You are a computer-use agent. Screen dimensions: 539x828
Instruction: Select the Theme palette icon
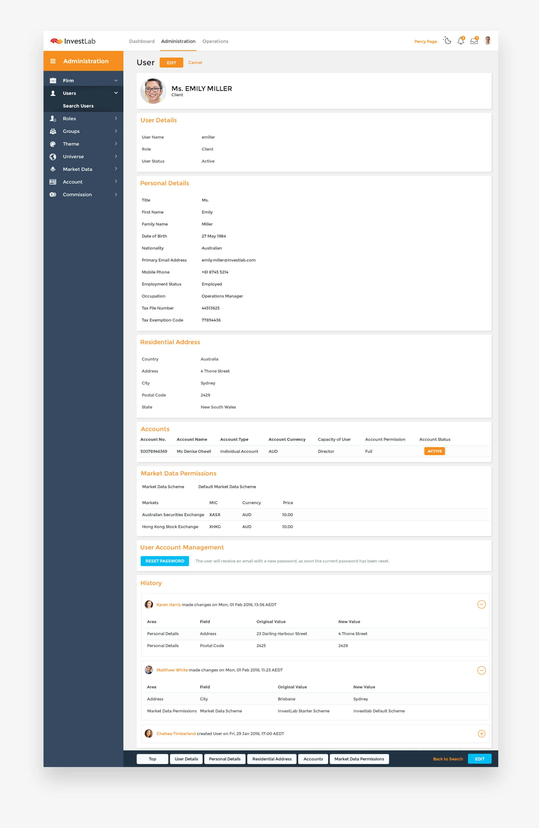tap(53, 144)
